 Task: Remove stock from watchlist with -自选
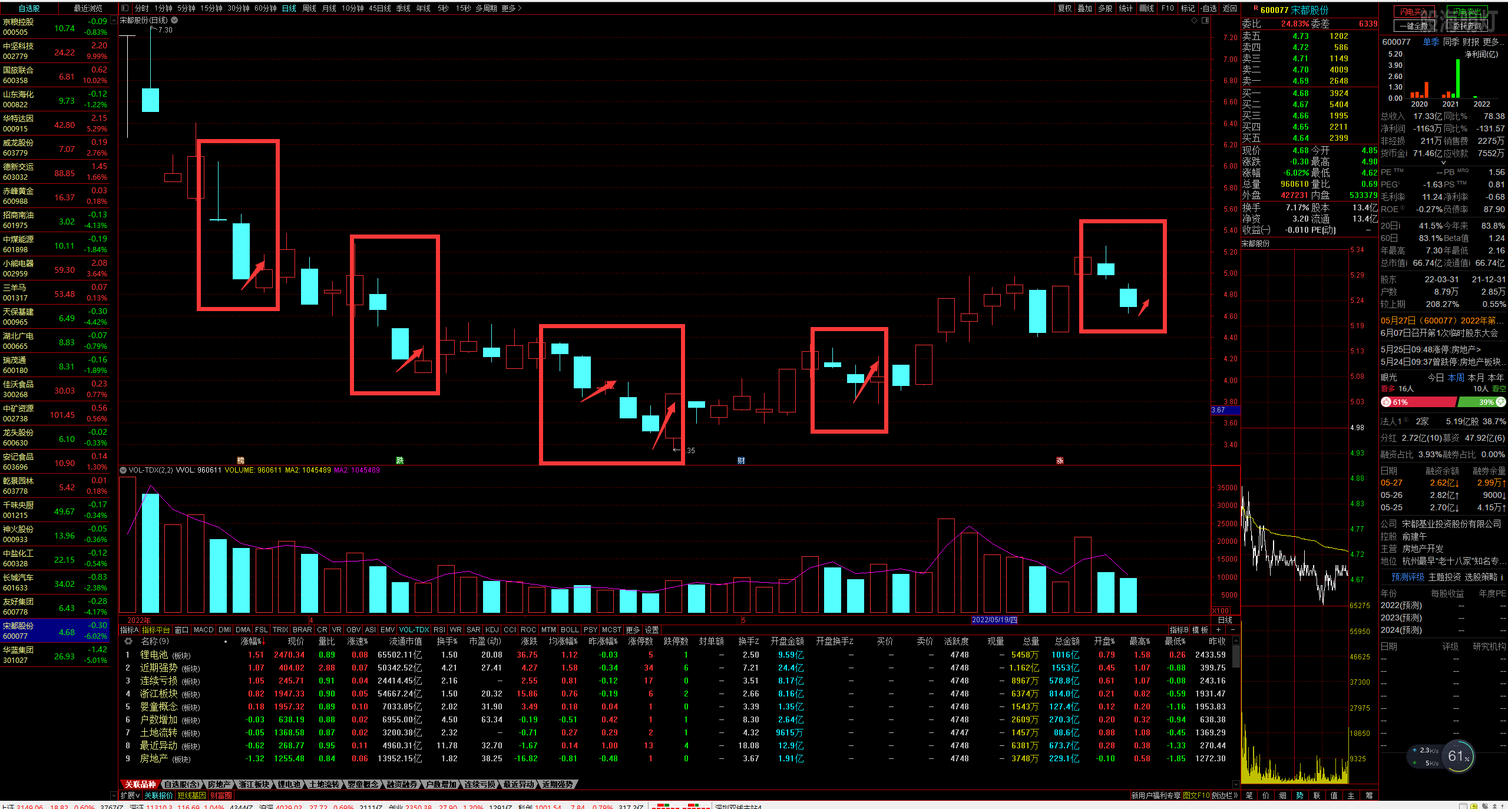tap(1209, 8)
